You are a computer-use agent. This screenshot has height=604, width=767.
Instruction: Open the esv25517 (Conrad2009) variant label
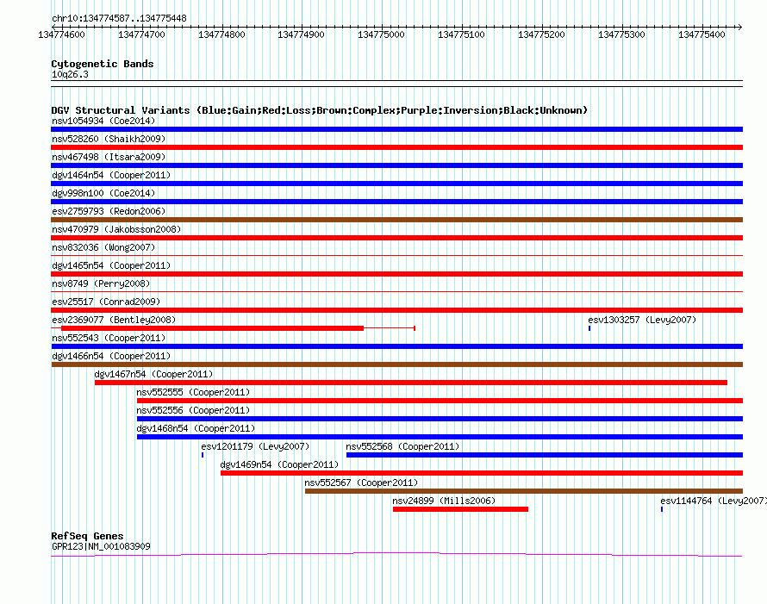106,302
